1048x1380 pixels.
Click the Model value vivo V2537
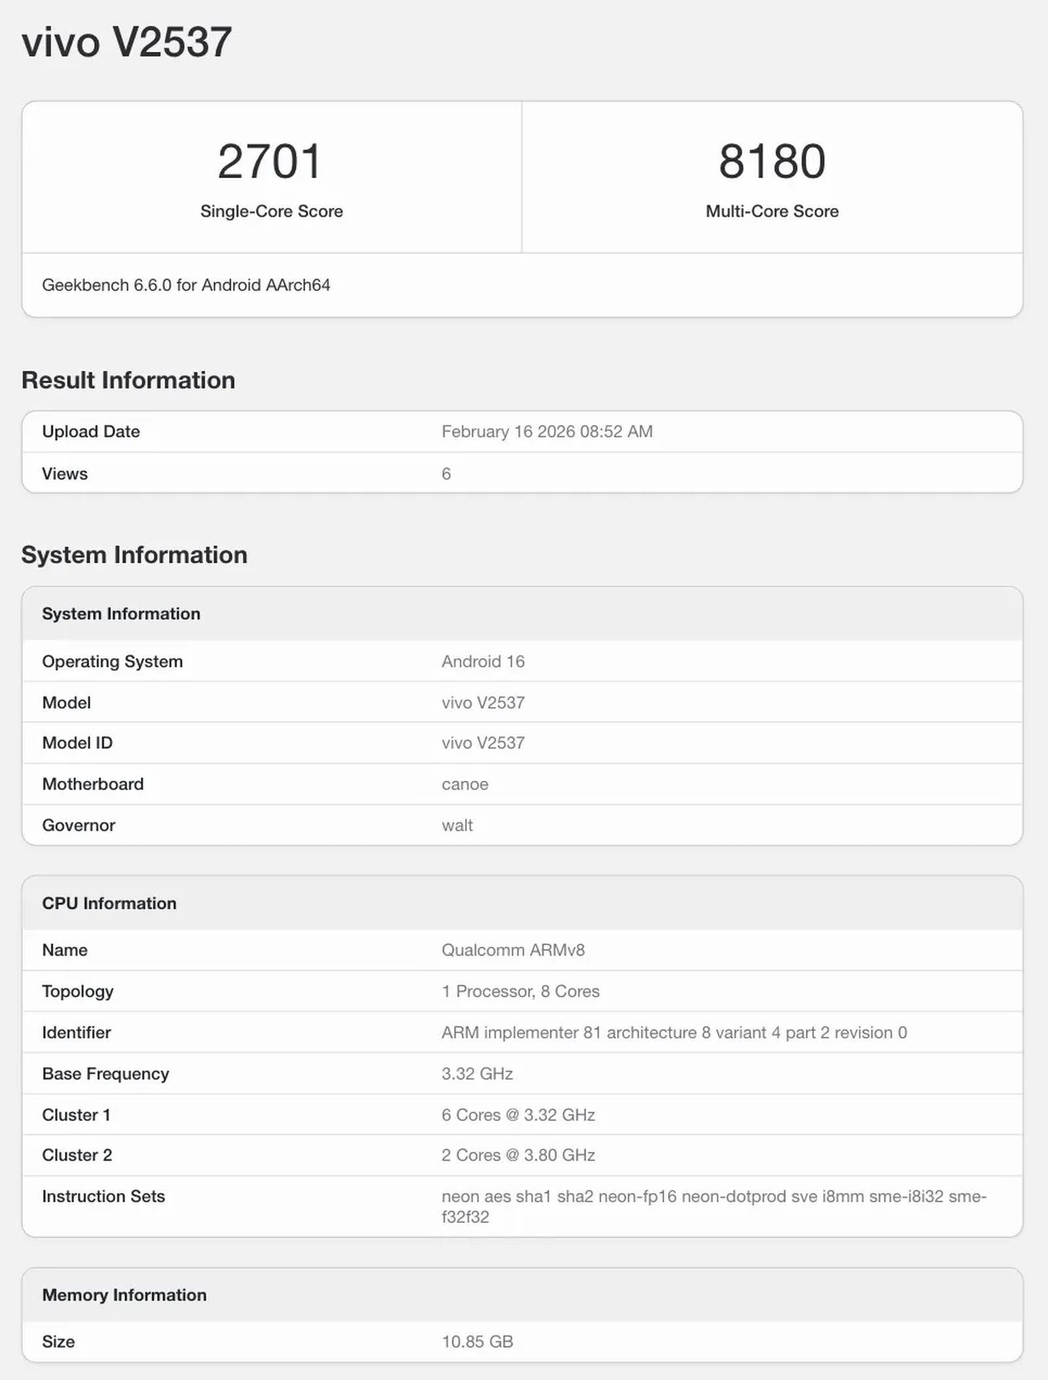click(482, 702)
